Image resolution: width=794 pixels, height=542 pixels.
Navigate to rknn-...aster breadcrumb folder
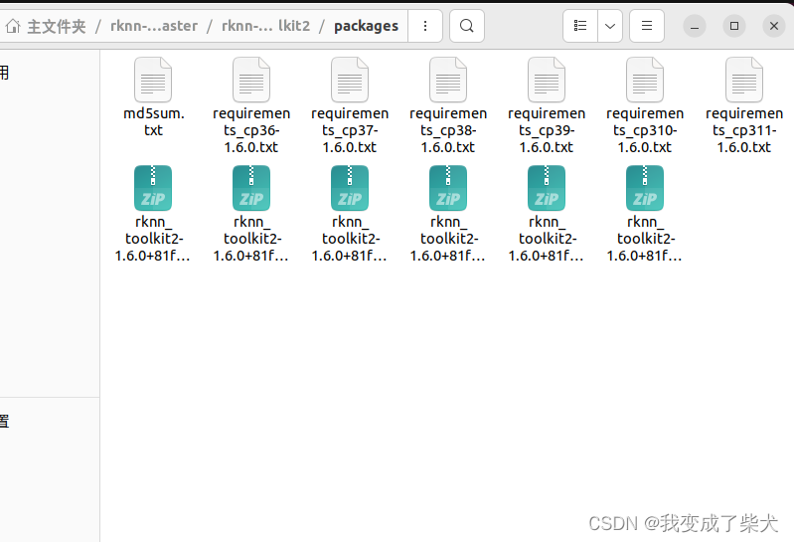point(154,26)
